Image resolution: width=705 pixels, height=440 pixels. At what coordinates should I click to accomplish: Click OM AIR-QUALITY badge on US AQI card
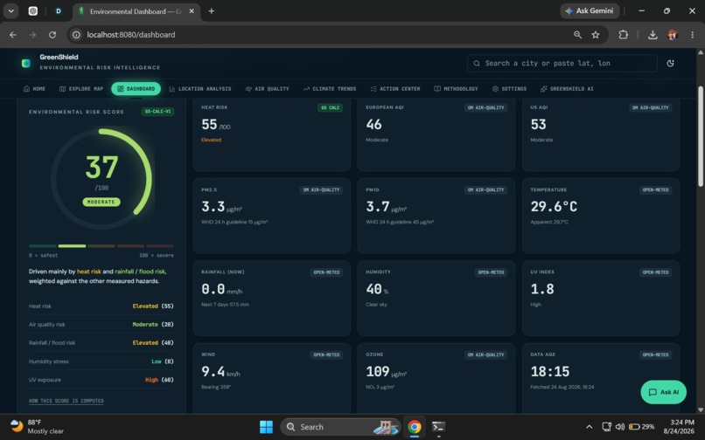click(x=650, y=107)
